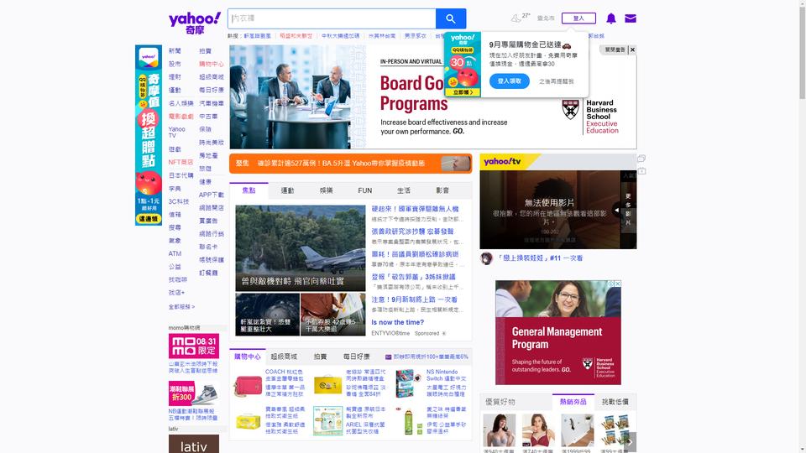Viewport: 806px width, 453px height.
Task: Click the pink COACH bag product image
Action: (x=248, y=386)
